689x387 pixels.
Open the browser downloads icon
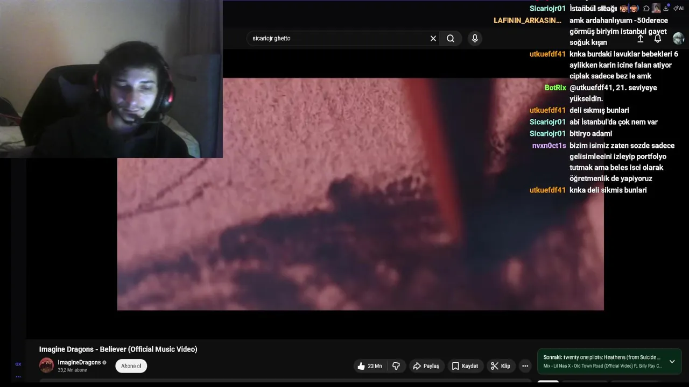667,8
